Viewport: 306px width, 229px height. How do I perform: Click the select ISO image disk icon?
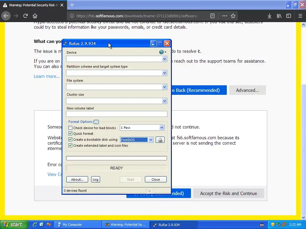[x=160, y=140]
